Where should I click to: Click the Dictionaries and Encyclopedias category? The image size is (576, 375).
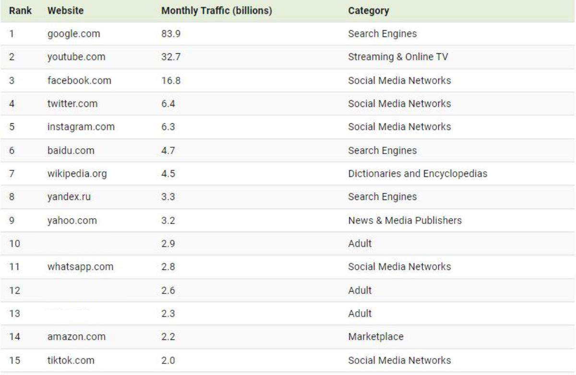coord(418,174)
